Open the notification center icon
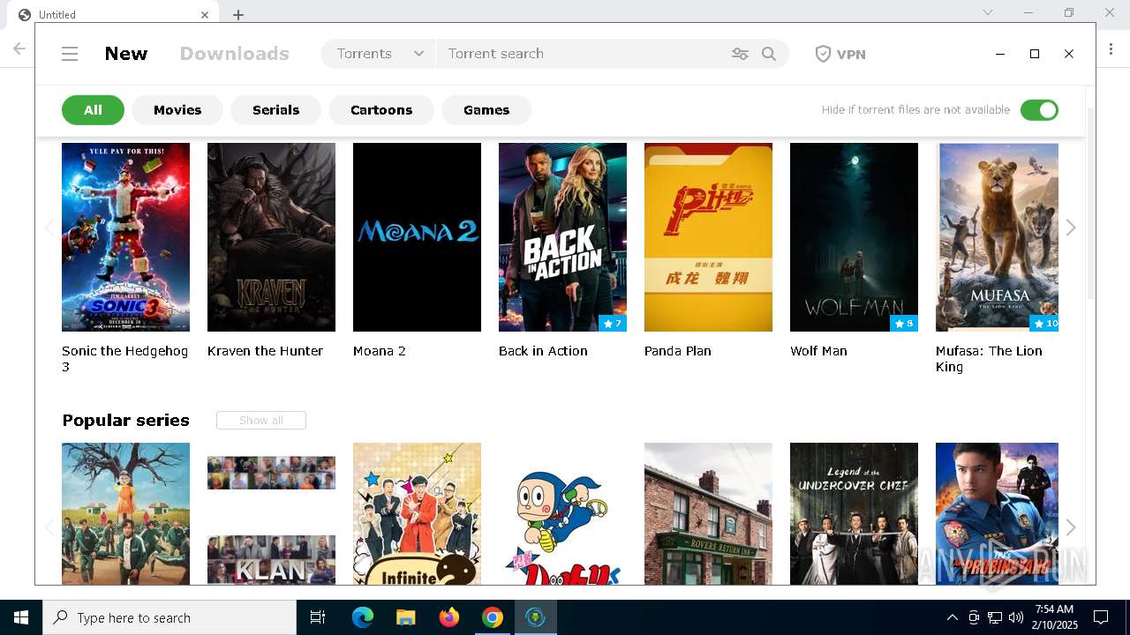This screenshot has height=635, width=1130. (1101, 617)
